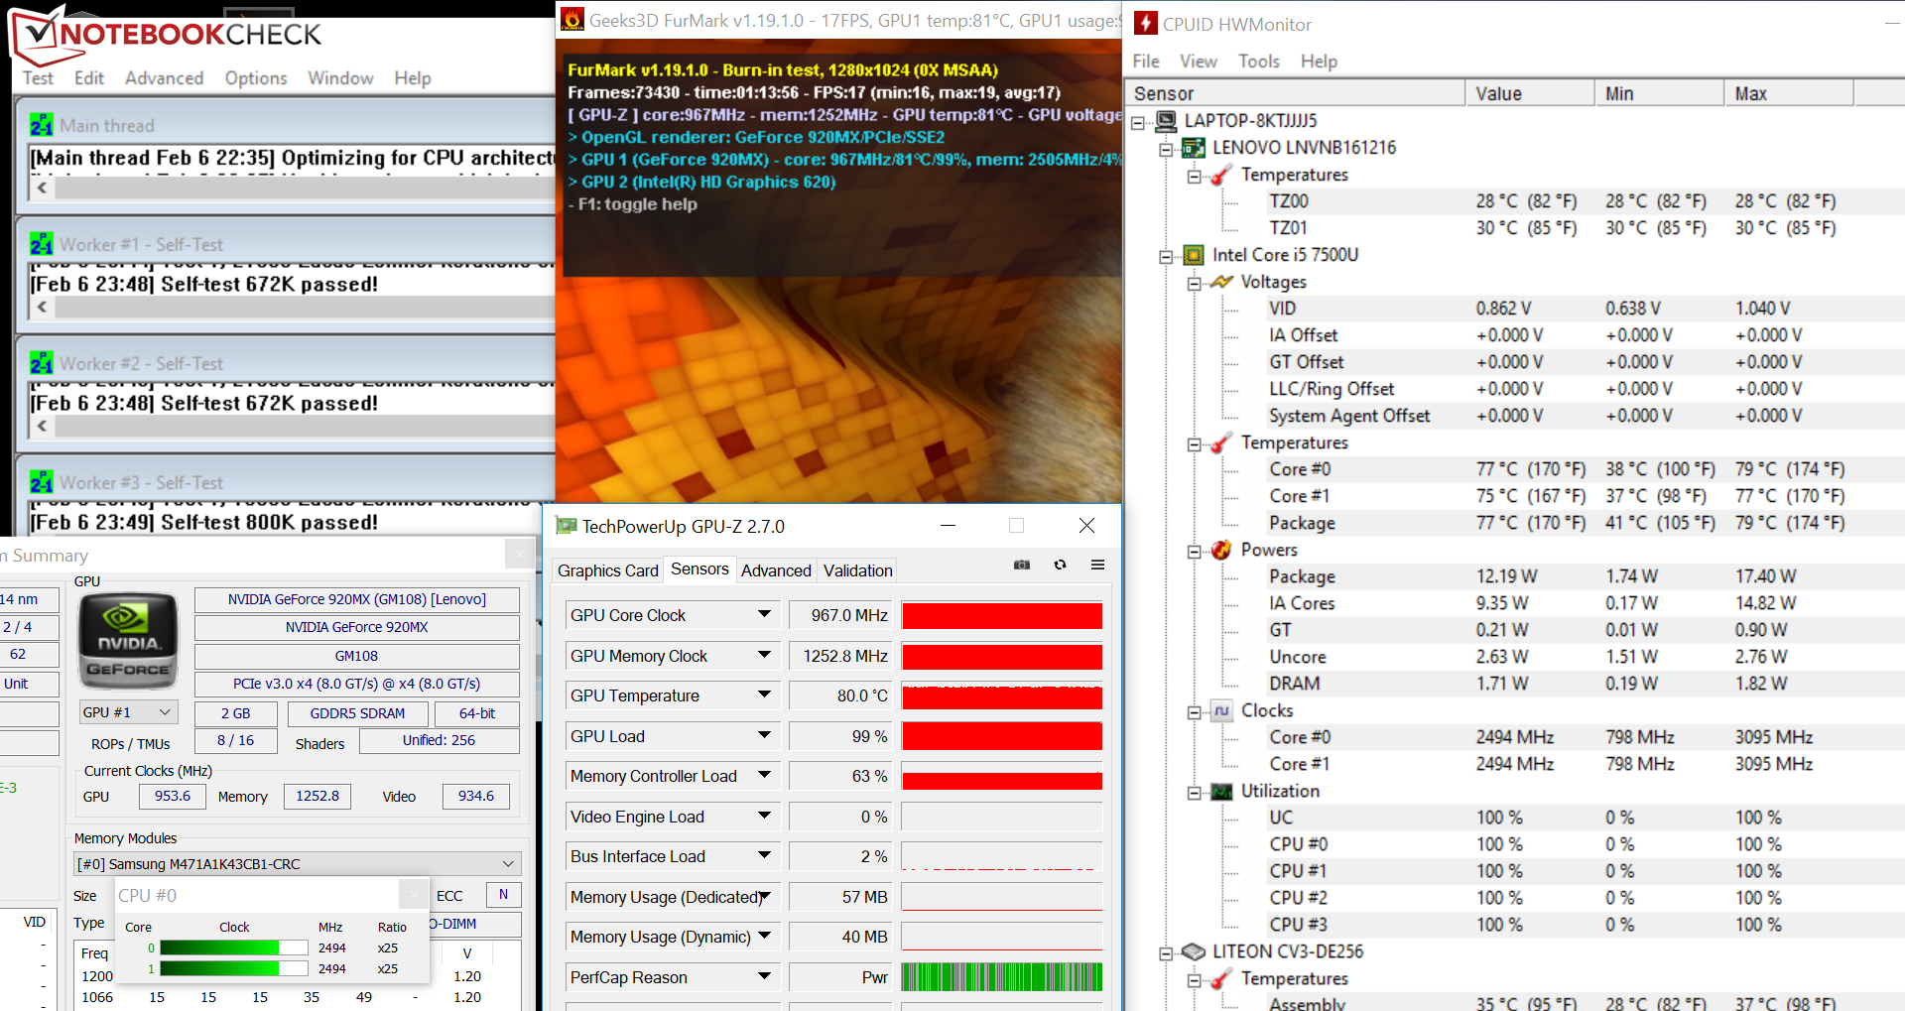Switch to the Advanced tab in GPU-Z
Screen dimensions: 1905x1011
pyautogui.click(x=776, y=570)
